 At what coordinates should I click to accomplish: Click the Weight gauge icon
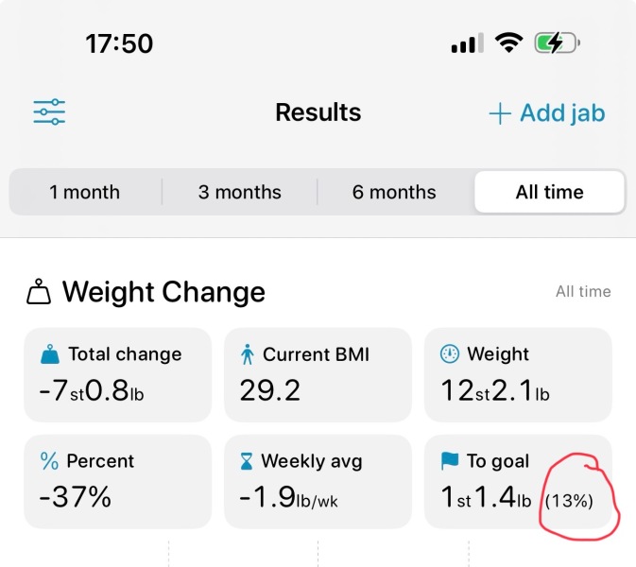[x=450, y=354]
